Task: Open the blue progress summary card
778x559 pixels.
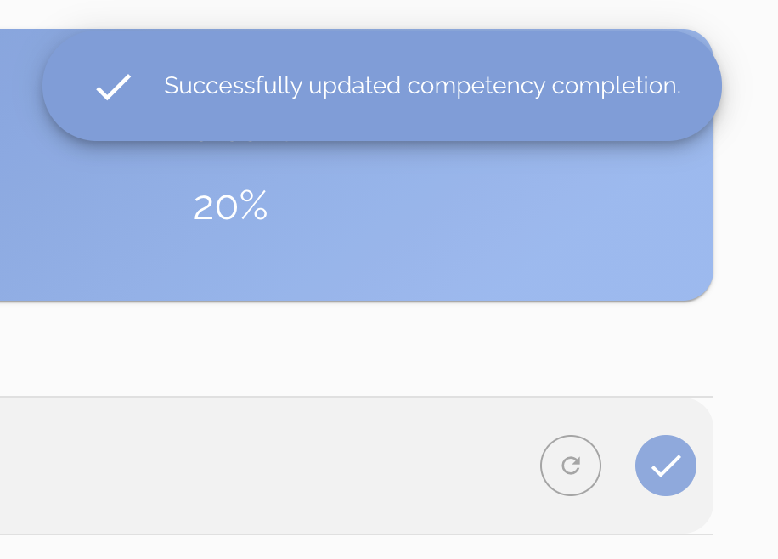Action: click(357, 212)
